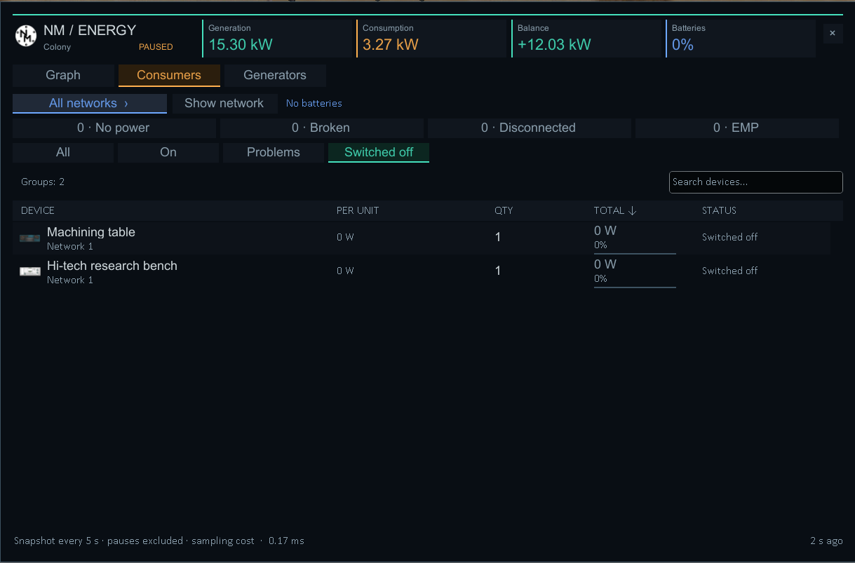This screenshot has width=855, height=563.
Task: Click Network 1 under Hi-tech research bench
Action: pyautogui.click(x=70, y=280)
